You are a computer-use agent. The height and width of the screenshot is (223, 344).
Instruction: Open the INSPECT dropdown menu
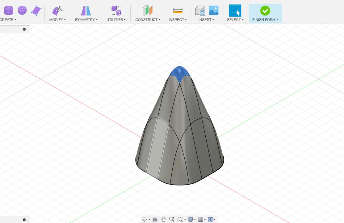[178, 20]
